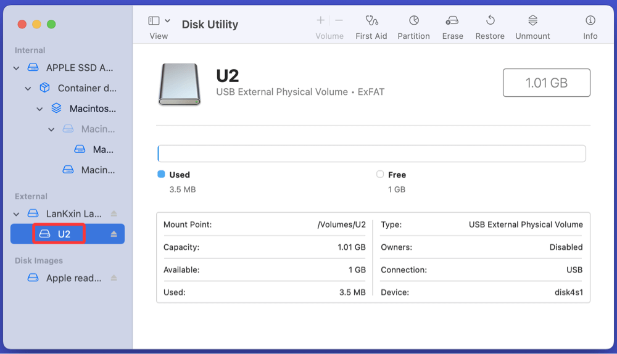Screen dimensions: 617x354
Task: Click the 1.01 GB capacity box
Action: coord(546,83)
